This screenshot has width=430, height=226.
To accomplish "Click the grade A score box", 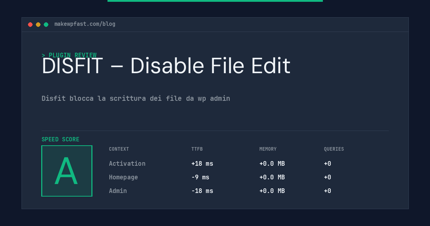I will click(67, 171).
